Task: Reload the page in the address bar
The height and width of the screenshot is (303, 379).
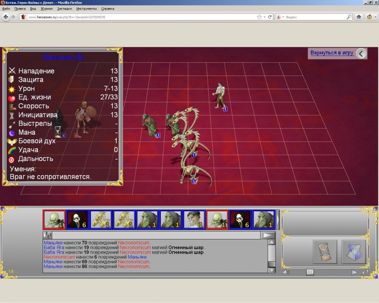Action: (x=270, y=17)
